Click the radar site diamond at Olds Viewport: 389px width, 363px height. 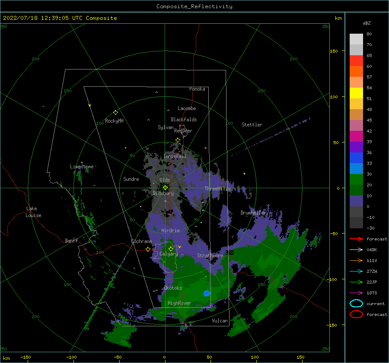coord(165,188)
